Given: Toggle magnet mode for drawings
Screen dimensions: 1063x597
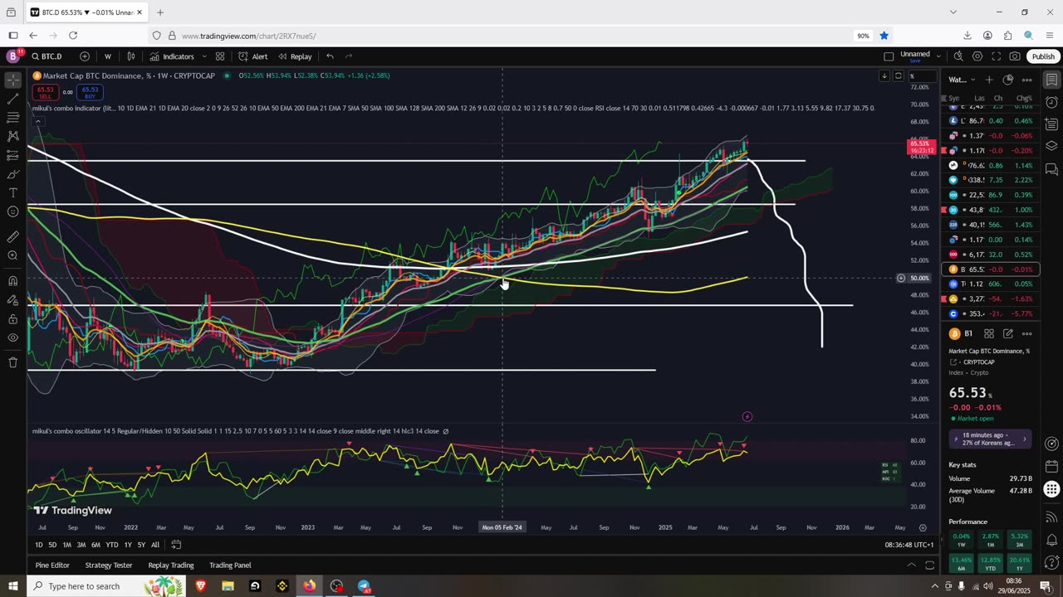Looking at the screenshot, I should [x=12, y=280].
